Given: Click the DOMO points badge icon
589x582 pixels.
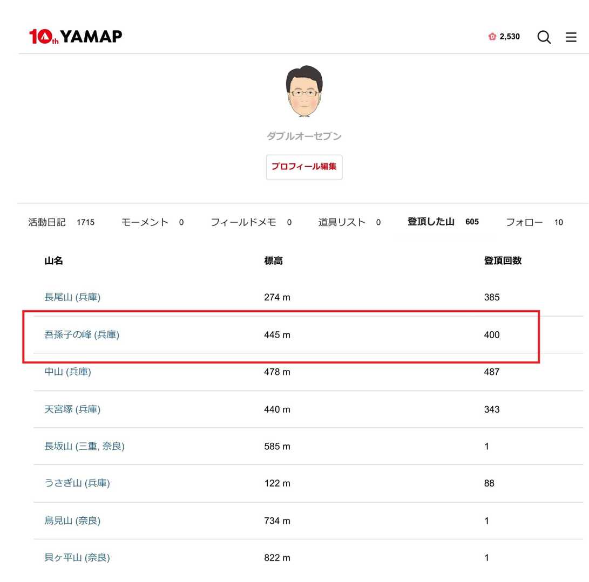Looking at the screenshot, I should (492, 37).
